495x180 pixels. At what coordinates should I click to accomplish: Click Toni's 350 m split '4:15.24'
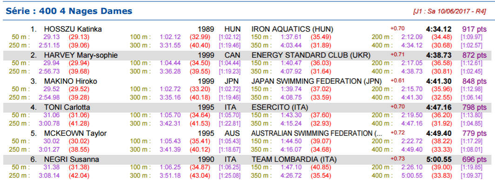[291, 123]
